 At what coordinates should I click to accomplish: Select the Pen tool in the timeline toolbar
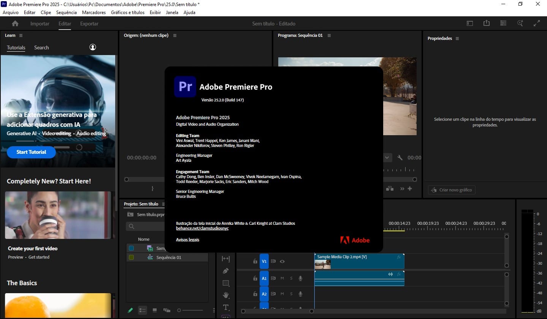pyautogui.click(x=226, y=271)
